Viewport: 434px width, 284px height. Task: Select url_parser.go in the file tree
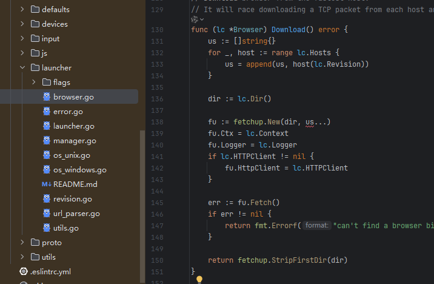[x=76, y=214]
